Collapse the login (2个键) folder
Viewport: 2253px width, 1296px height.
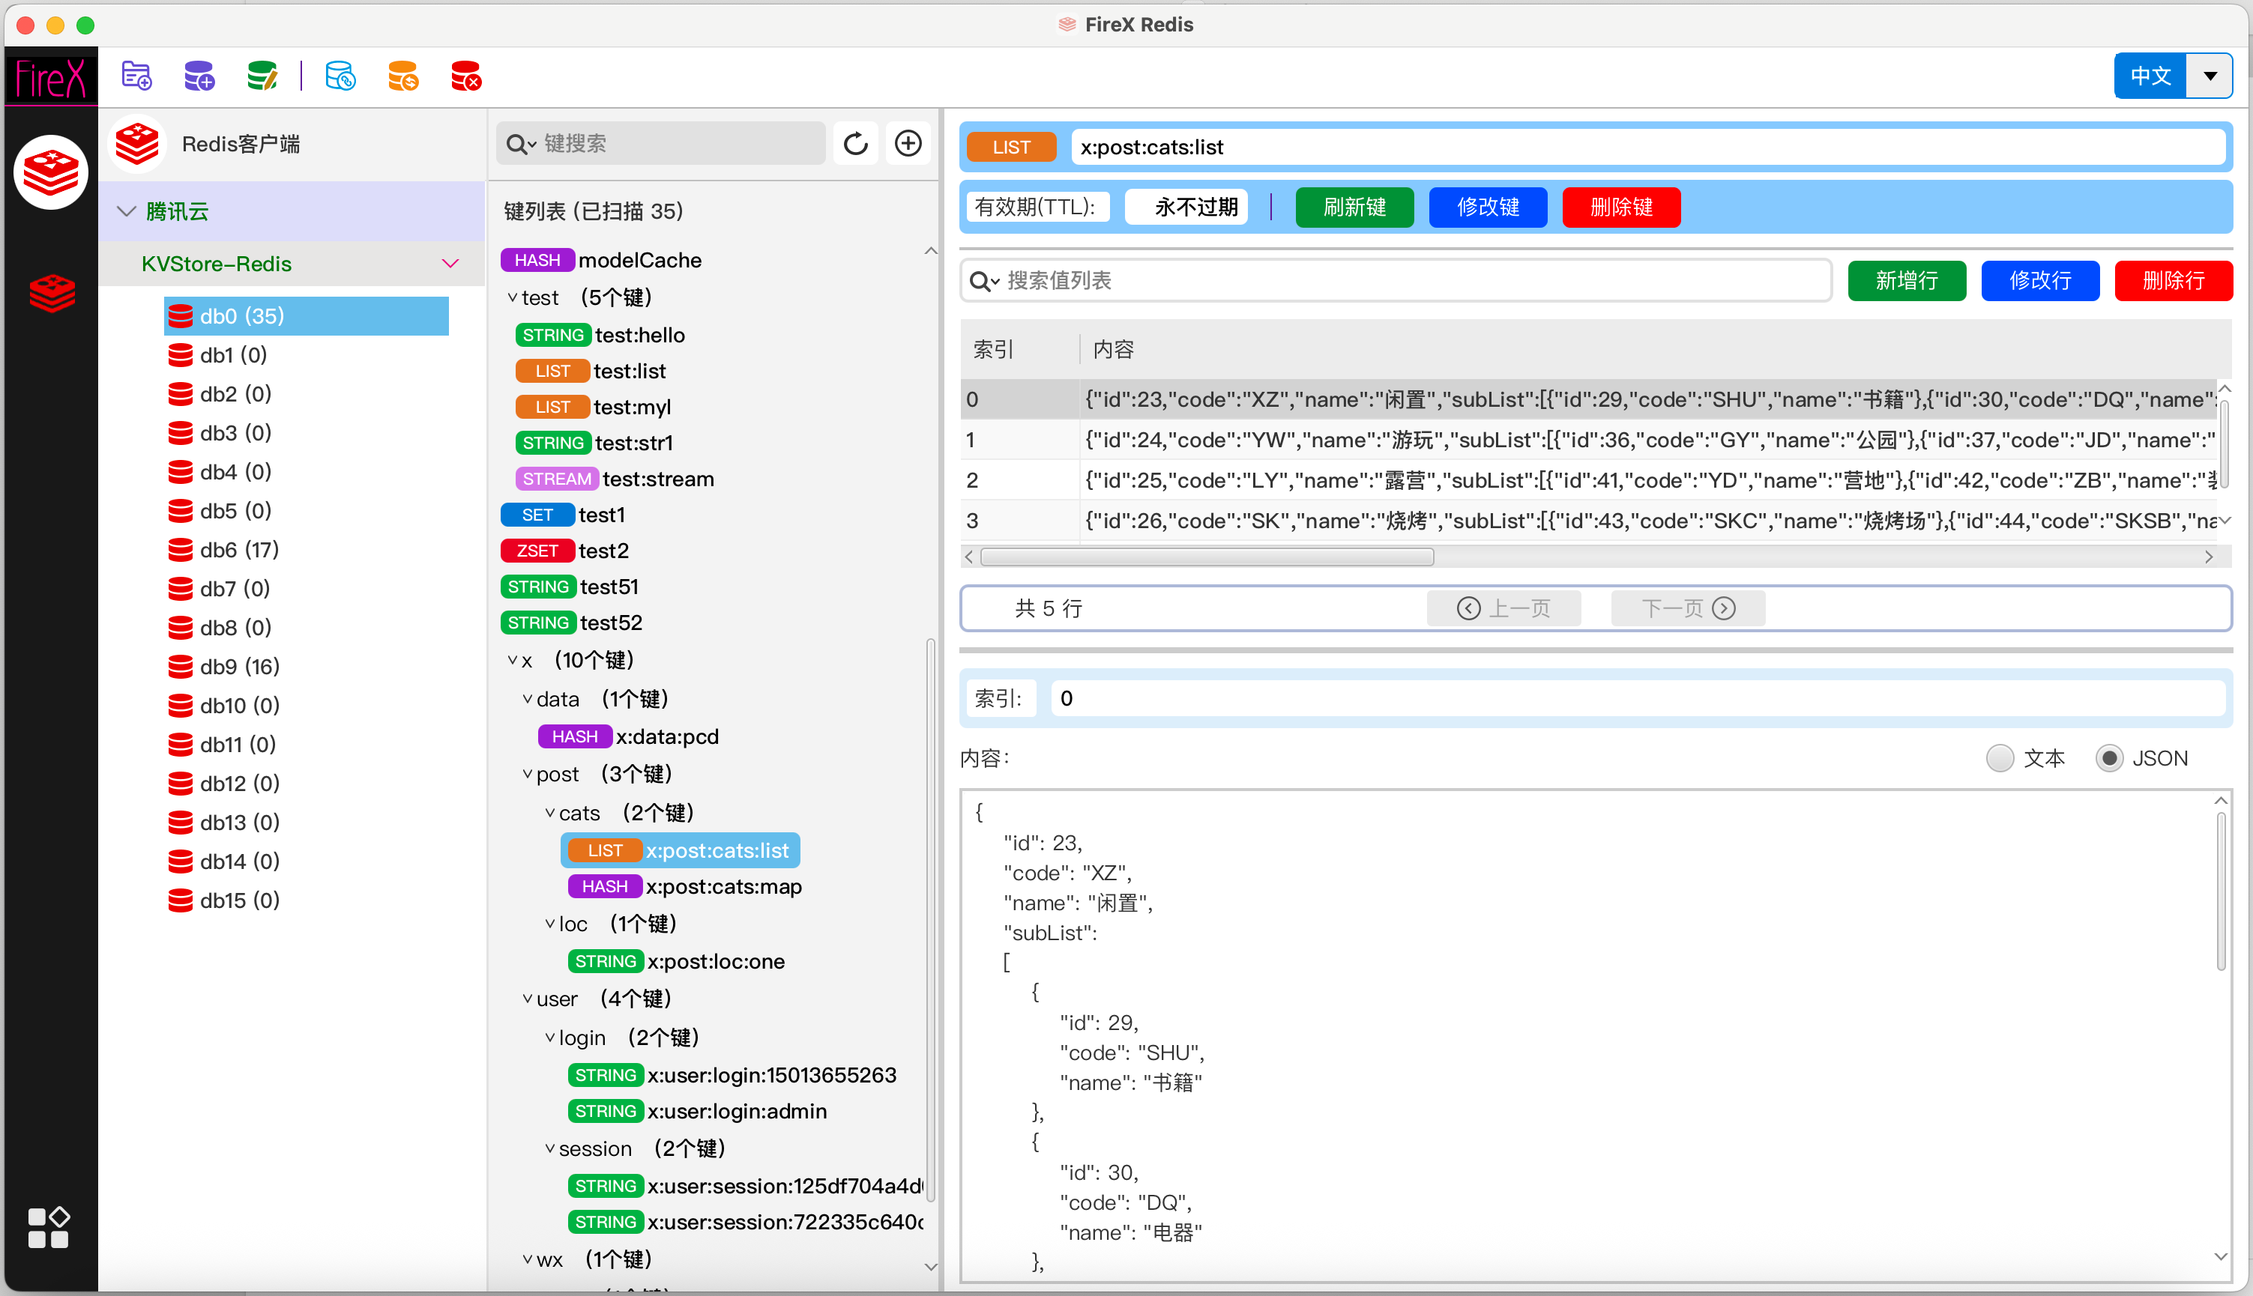(549, 1038)
